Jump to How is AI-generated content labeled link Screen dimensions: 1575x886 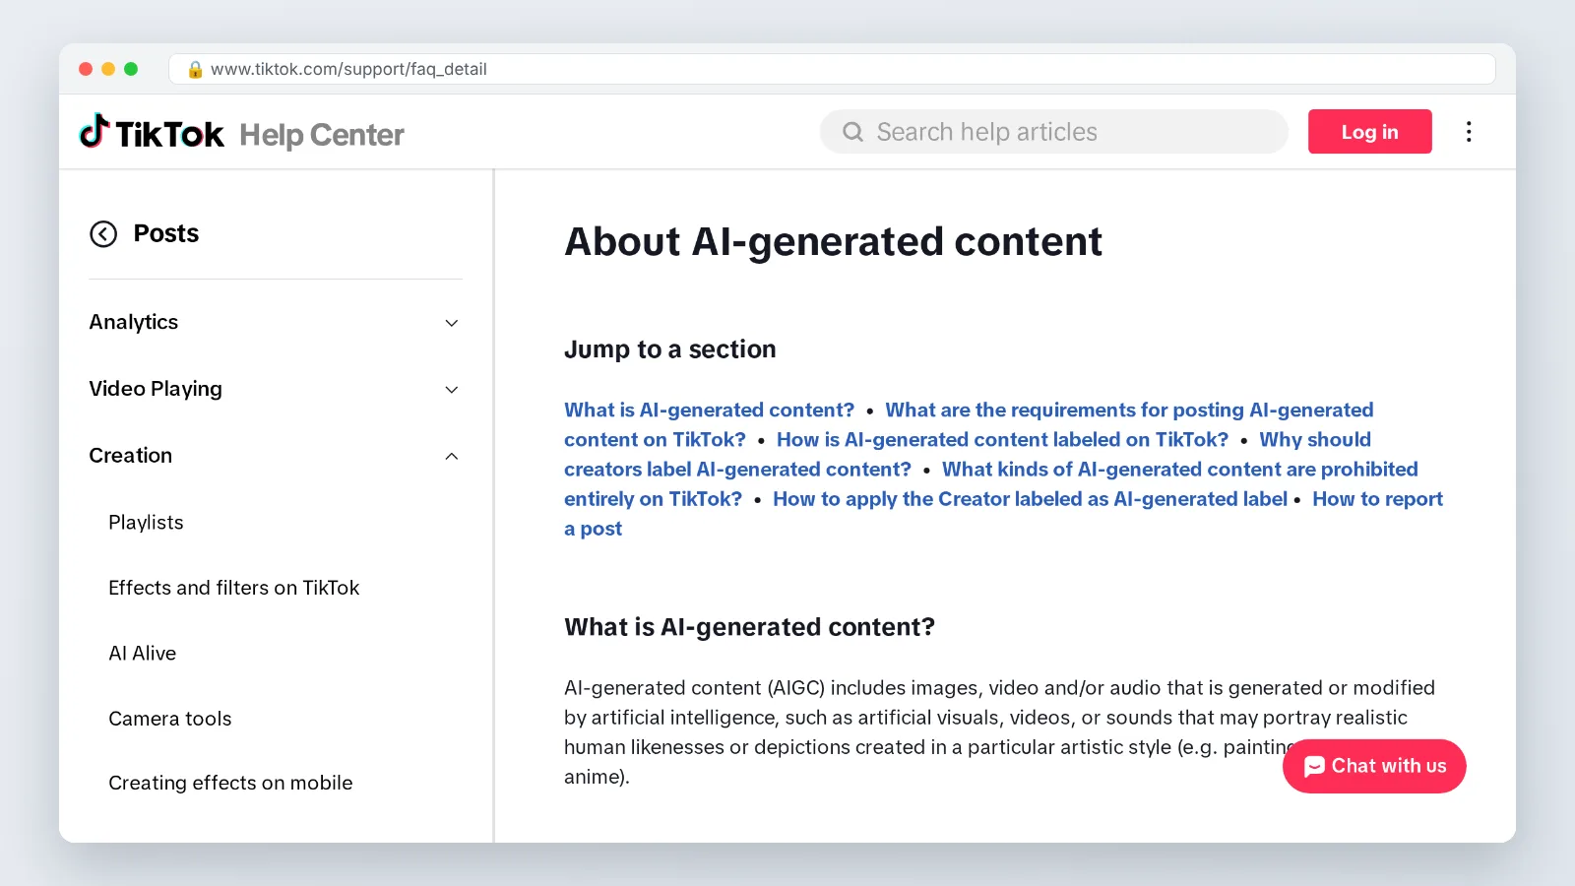tap(1002, 440)
